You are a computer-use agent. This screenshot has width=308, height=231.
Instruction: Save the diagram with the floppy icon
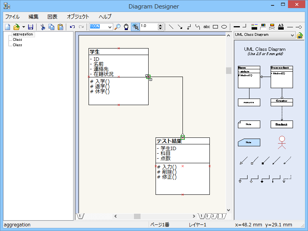click(30, 27)
